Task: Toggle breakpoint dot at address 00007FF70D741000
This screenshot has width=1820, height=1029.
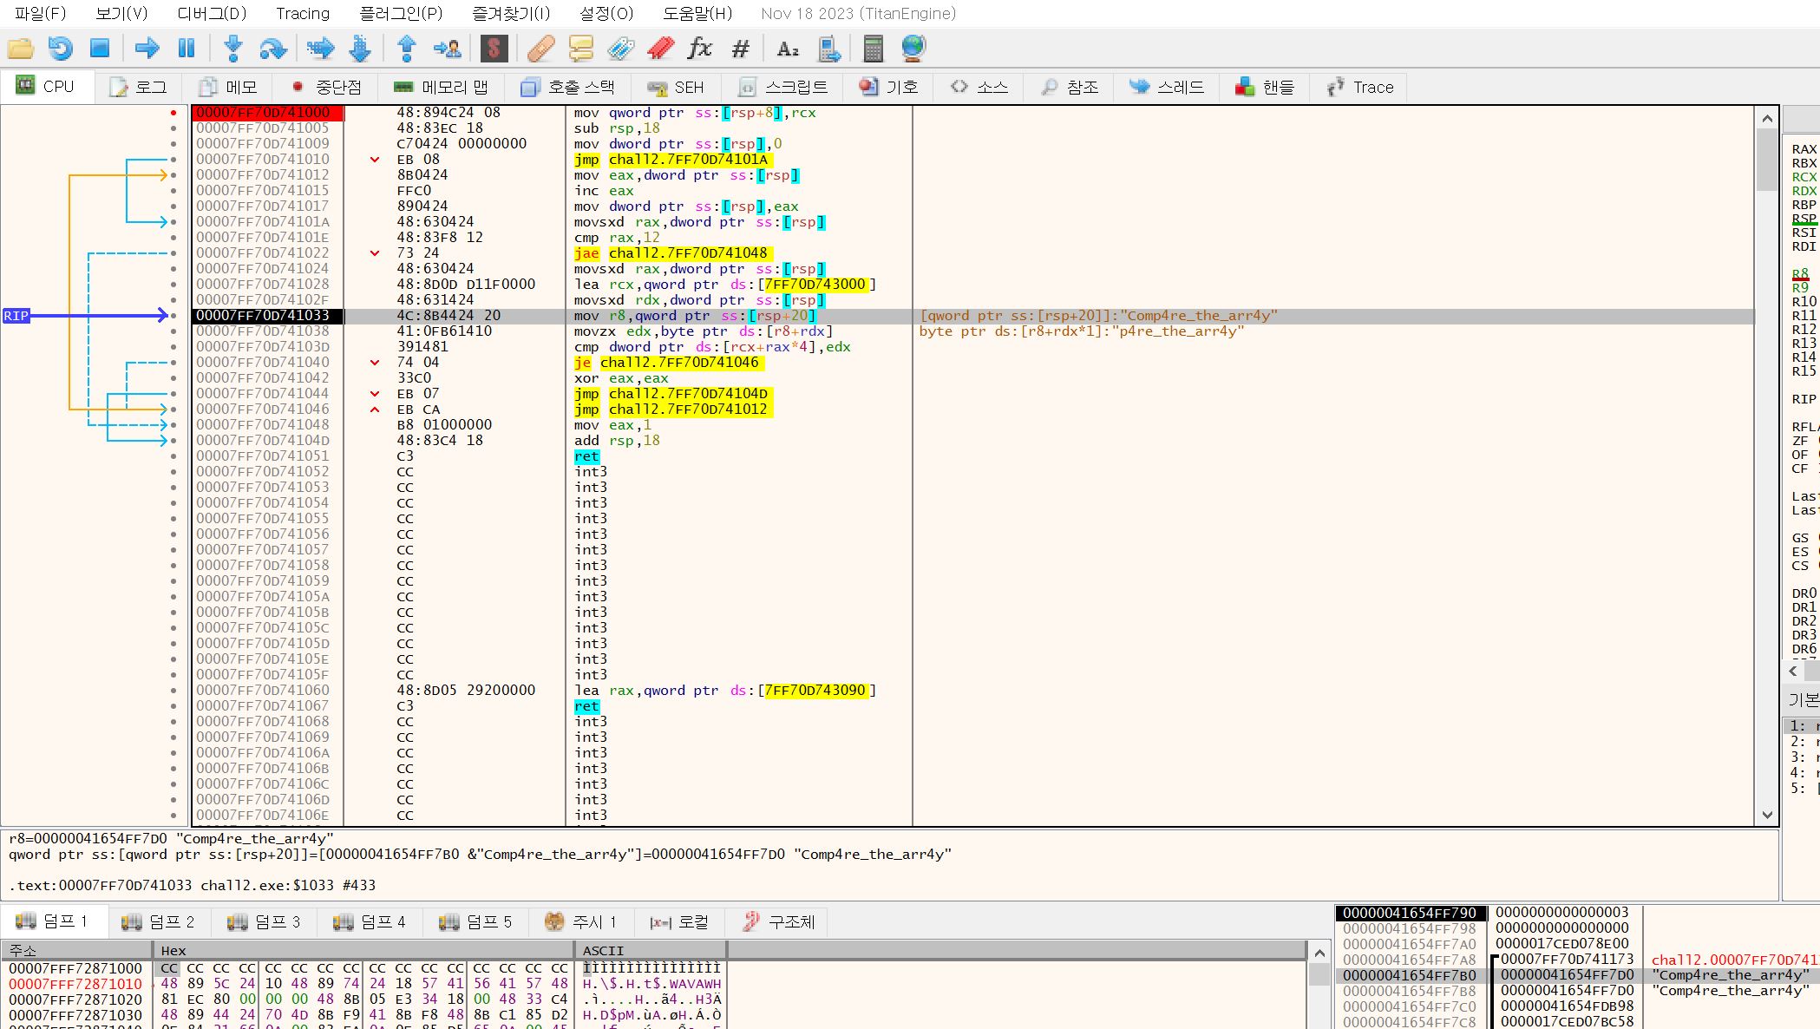Action: coord(173,113)
